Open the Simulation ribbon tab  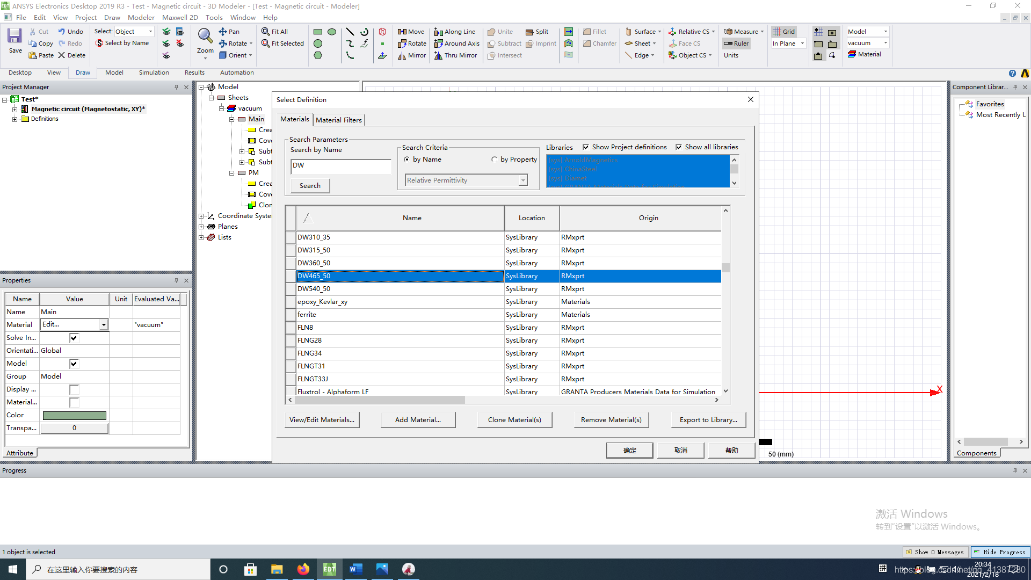[x=154, y=73]
